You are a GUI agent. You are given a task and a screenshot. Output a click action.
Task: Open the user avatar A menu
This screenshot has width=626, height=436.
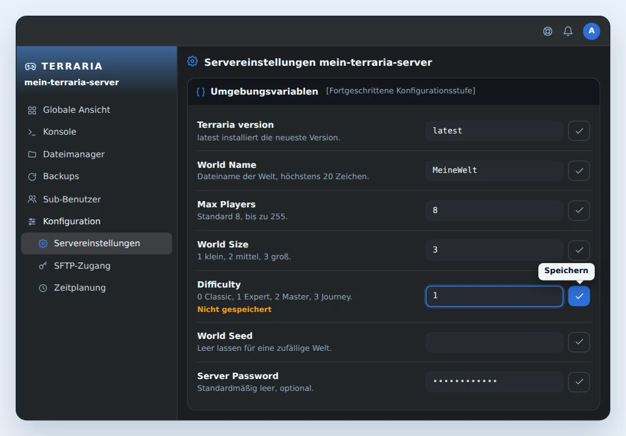tap(592, 31)
